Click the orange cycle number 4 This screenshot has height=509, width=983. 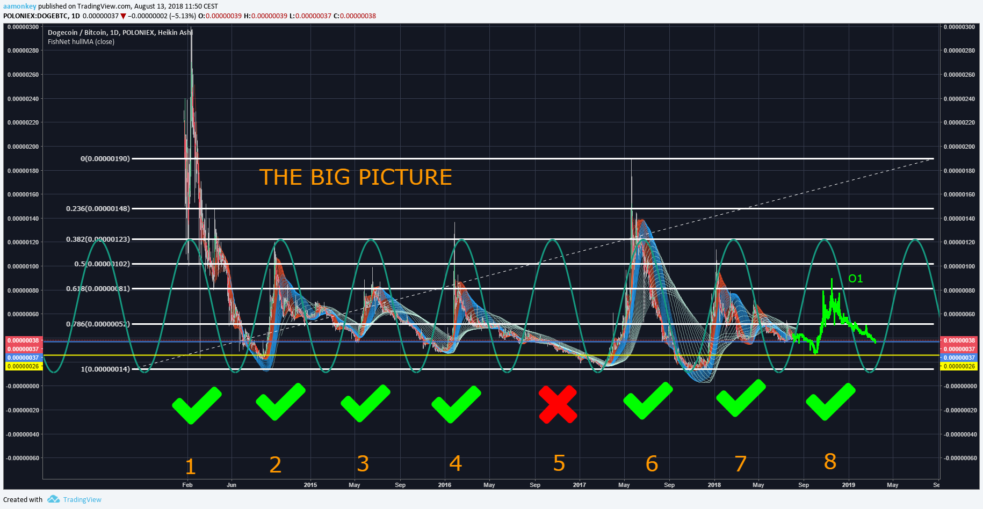pos(456,463)
